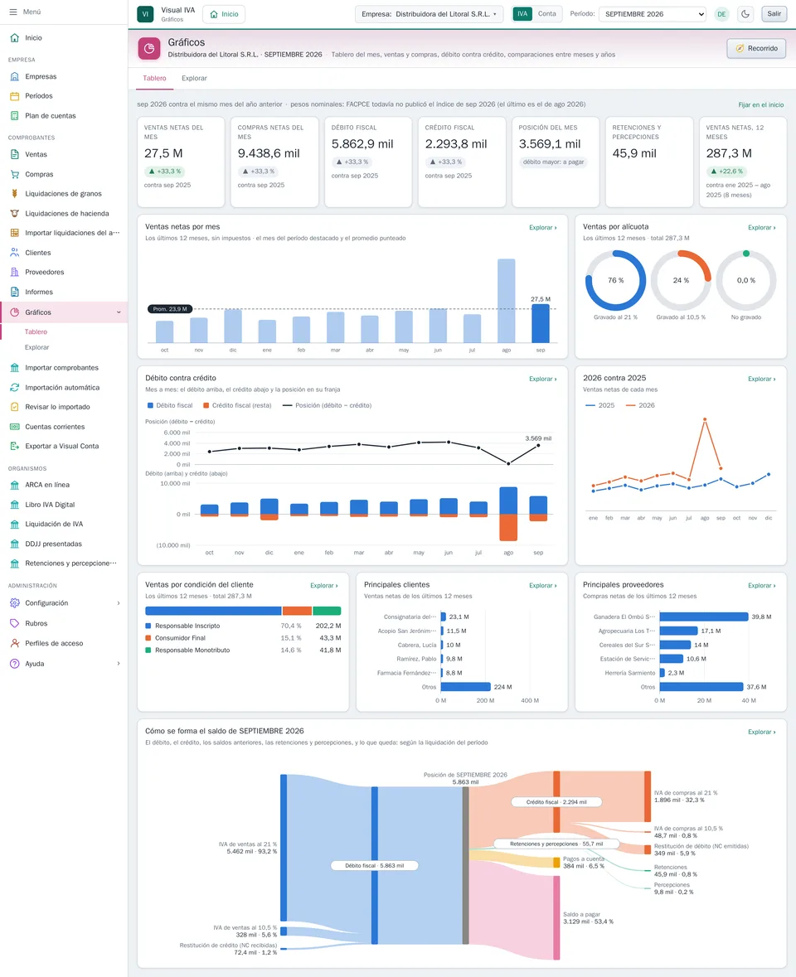
Task: Open the Perfiles de acceso user icon
Action: coord(14,644)
